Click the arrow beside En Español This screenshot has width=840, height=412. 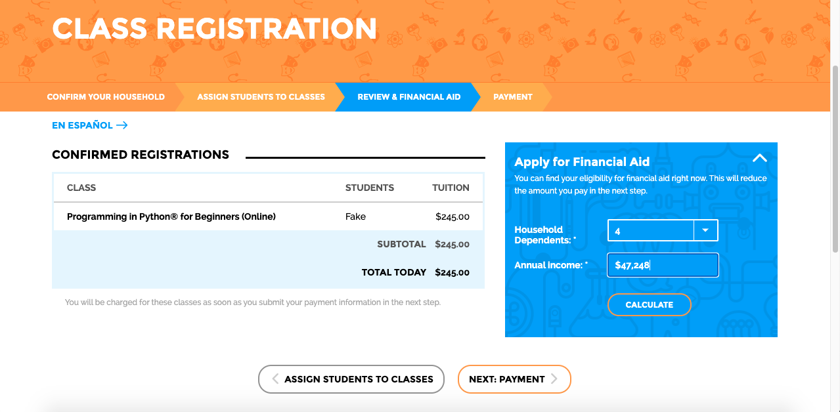(122, 125)
